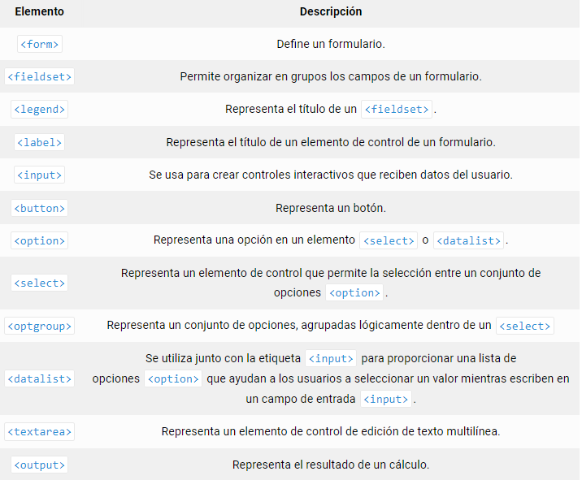Follow the <fieldset> link in the legend description
The width and height of the screenshot is (582, 480).
click(x=397, y=109)
